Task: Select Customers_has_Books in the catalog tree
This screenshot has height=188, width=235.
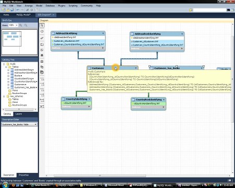Action: pos(25,87)
